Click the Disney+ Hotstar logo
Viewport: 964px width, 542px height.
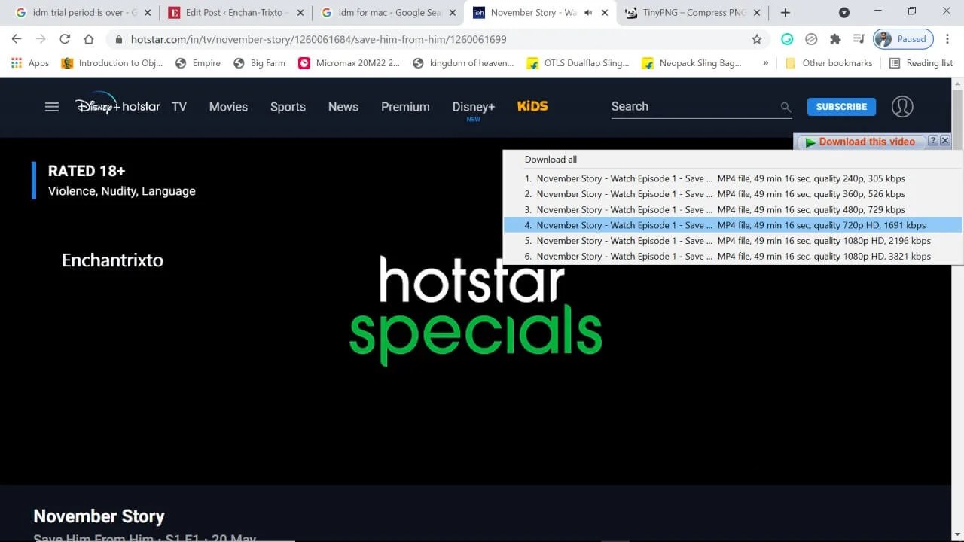click(x=117, y=105)
